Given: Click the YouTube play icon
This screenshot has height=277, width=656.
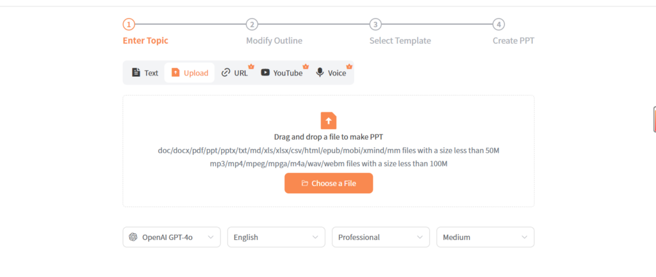Looking at the screenshot, I should (x=265, y=73).
